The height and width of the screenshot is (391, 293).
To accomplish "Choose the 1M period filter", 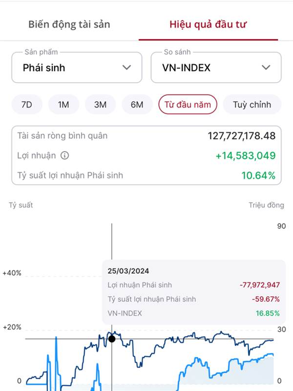I will (63, 105).
